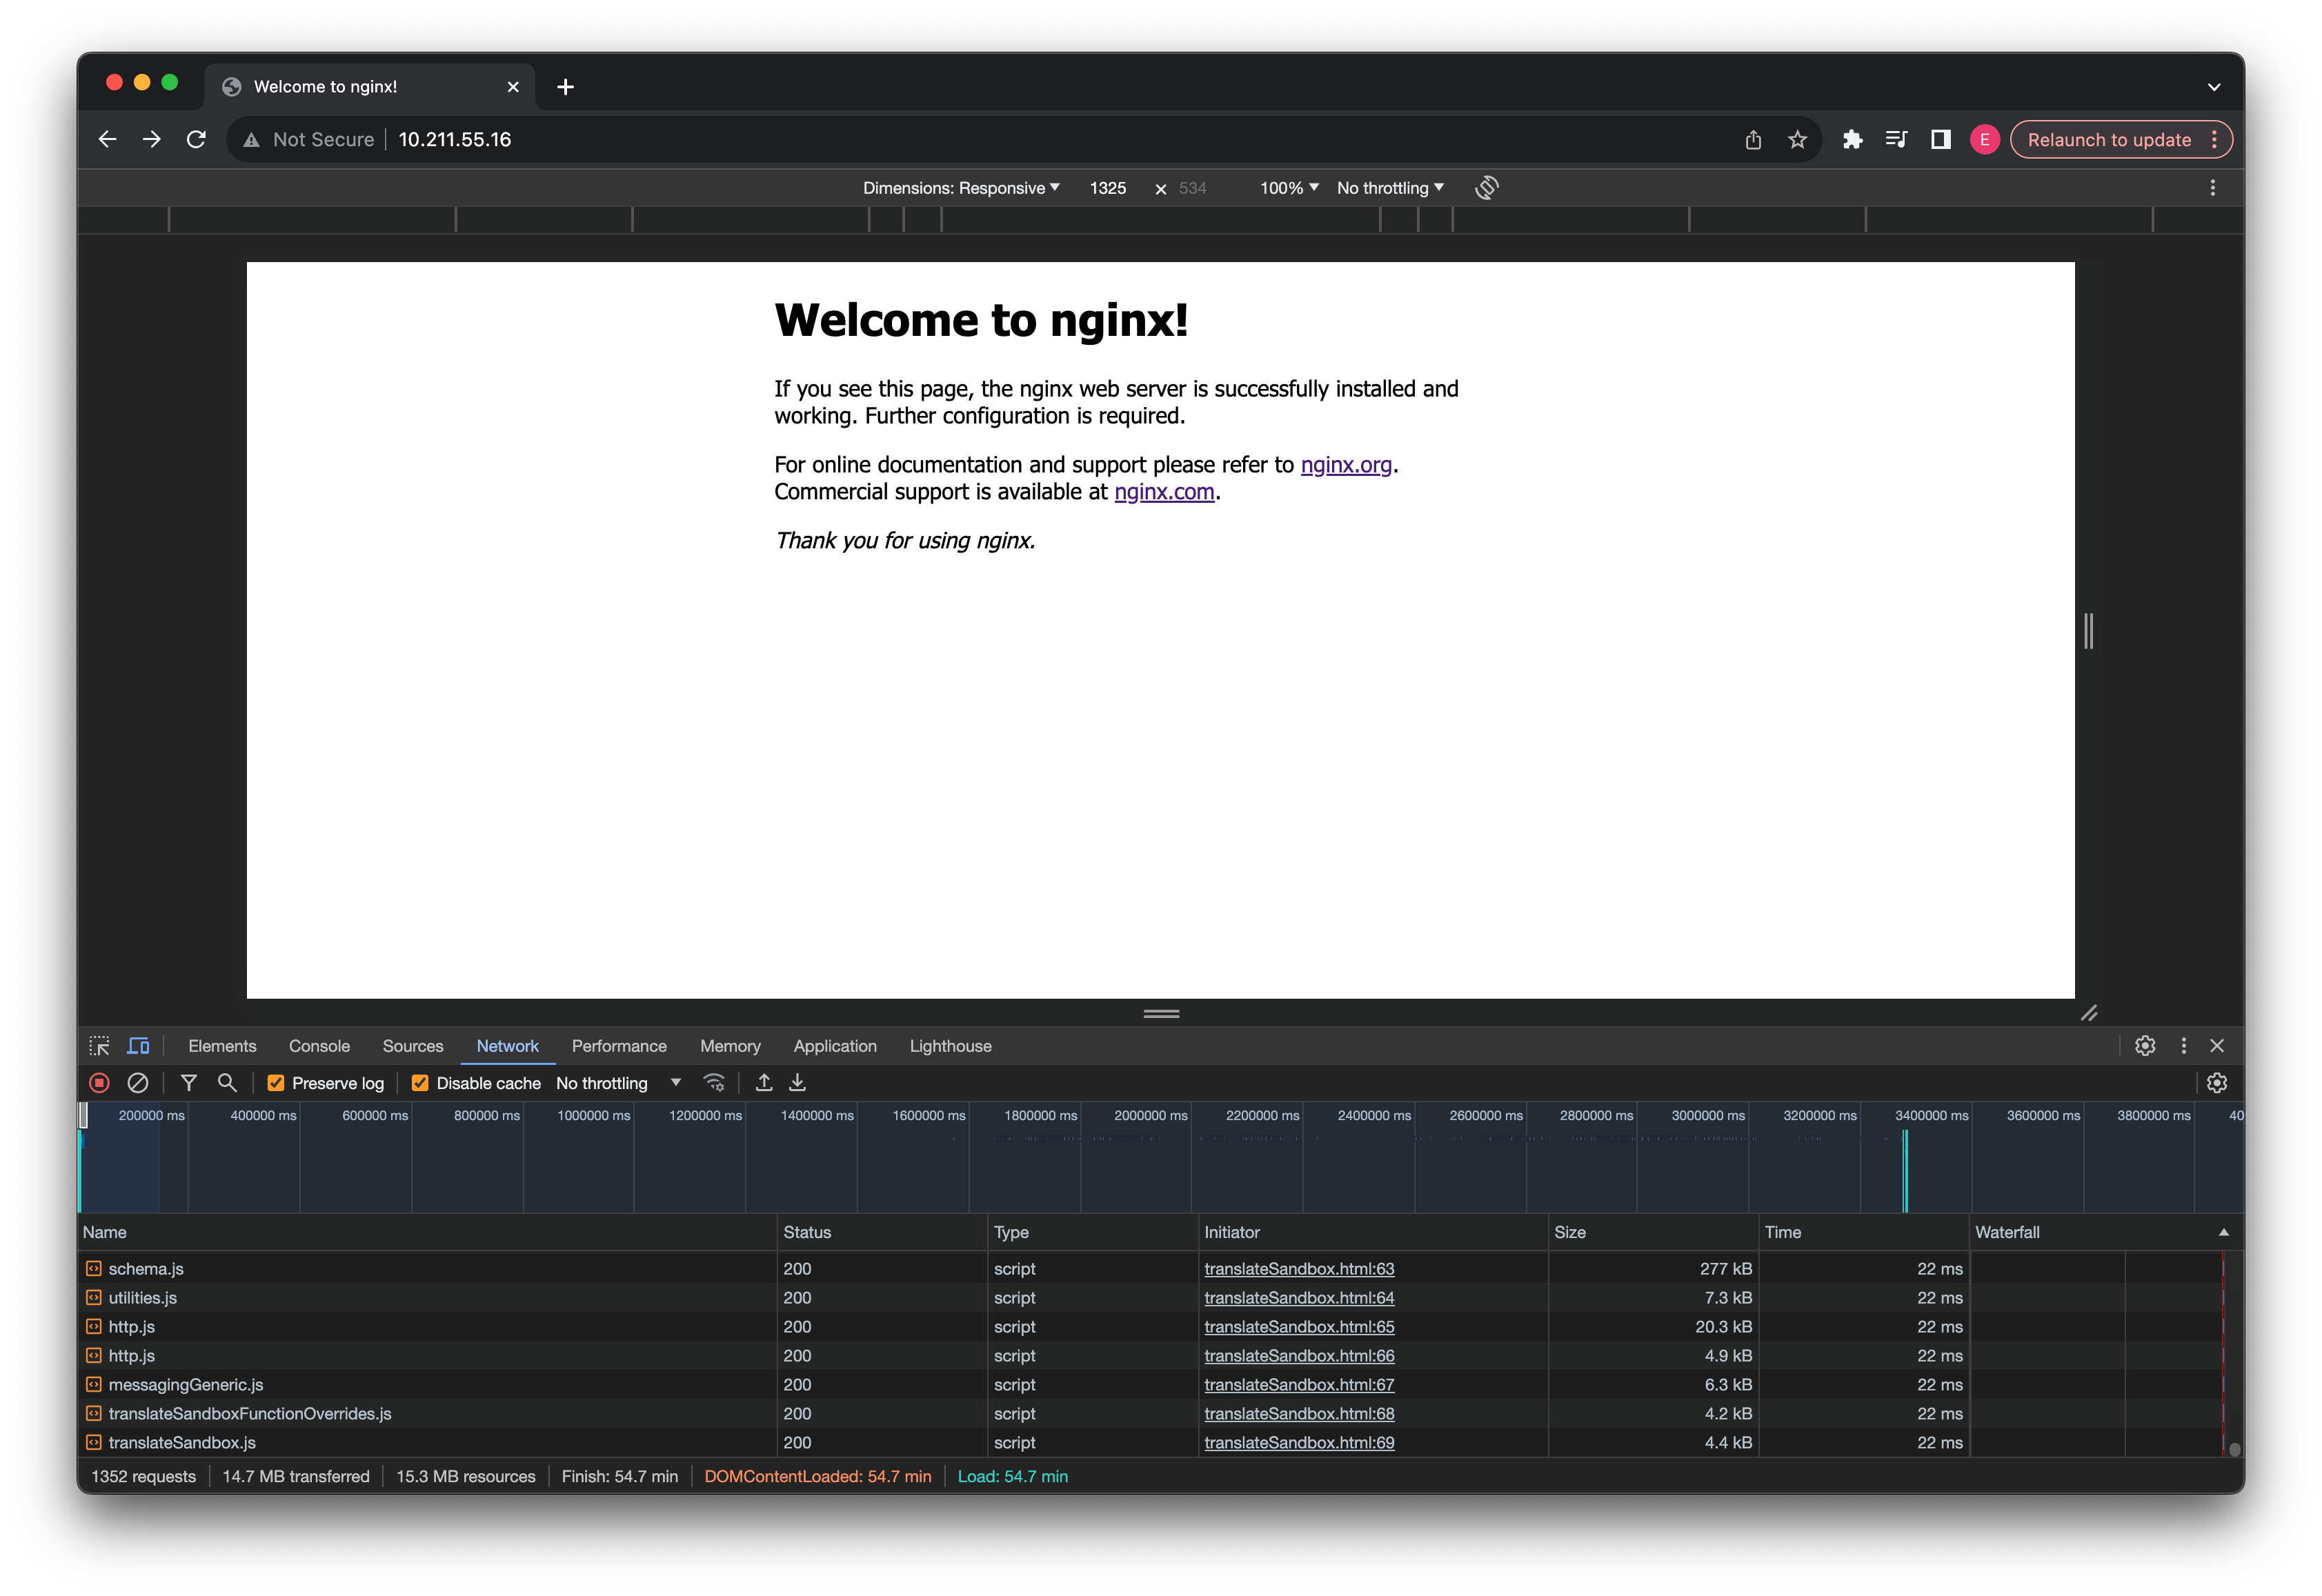
Task: Share this page via share icon
Action: [1753, 140]
